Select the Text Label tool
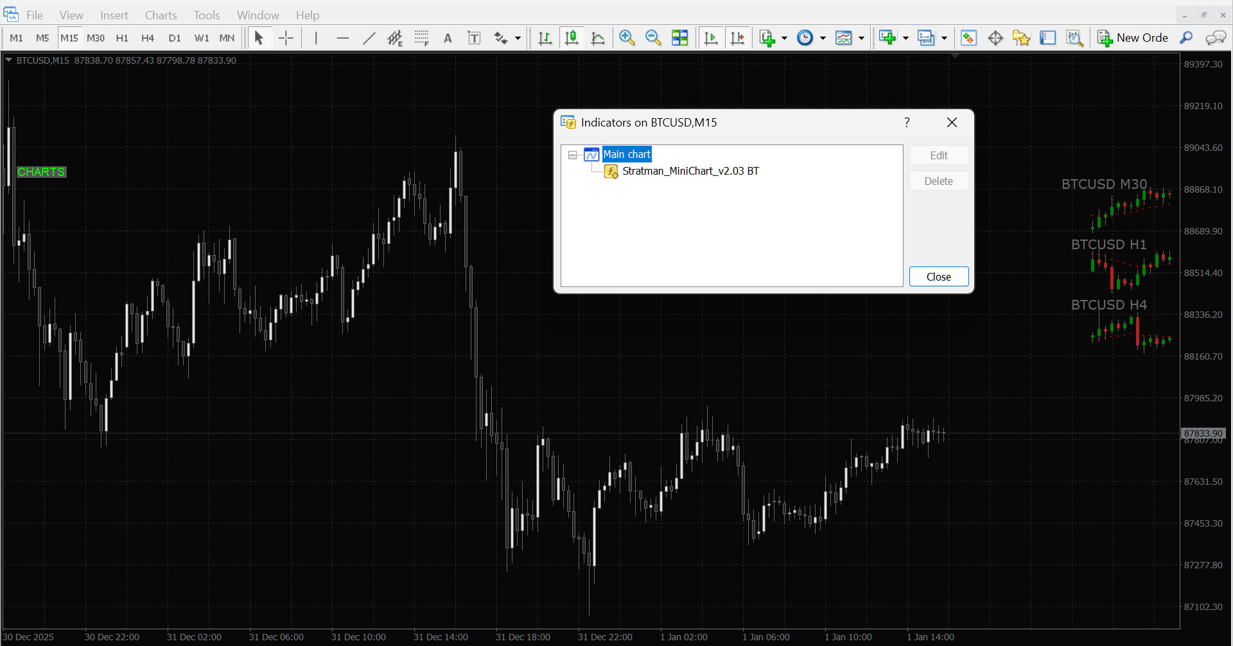This screenshot has width=1233, height=646. click(x=474, y=38)
